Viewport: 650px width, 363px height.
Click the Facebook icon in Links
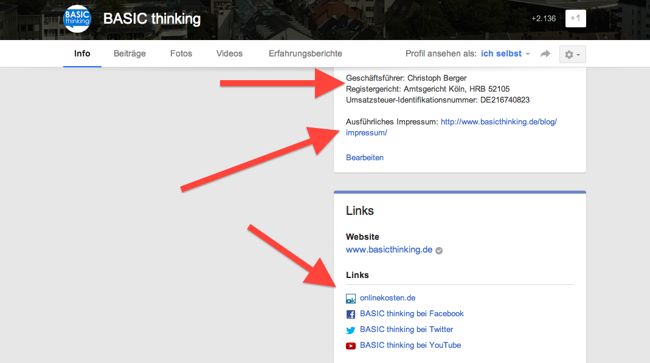click(x=351, y=314)
